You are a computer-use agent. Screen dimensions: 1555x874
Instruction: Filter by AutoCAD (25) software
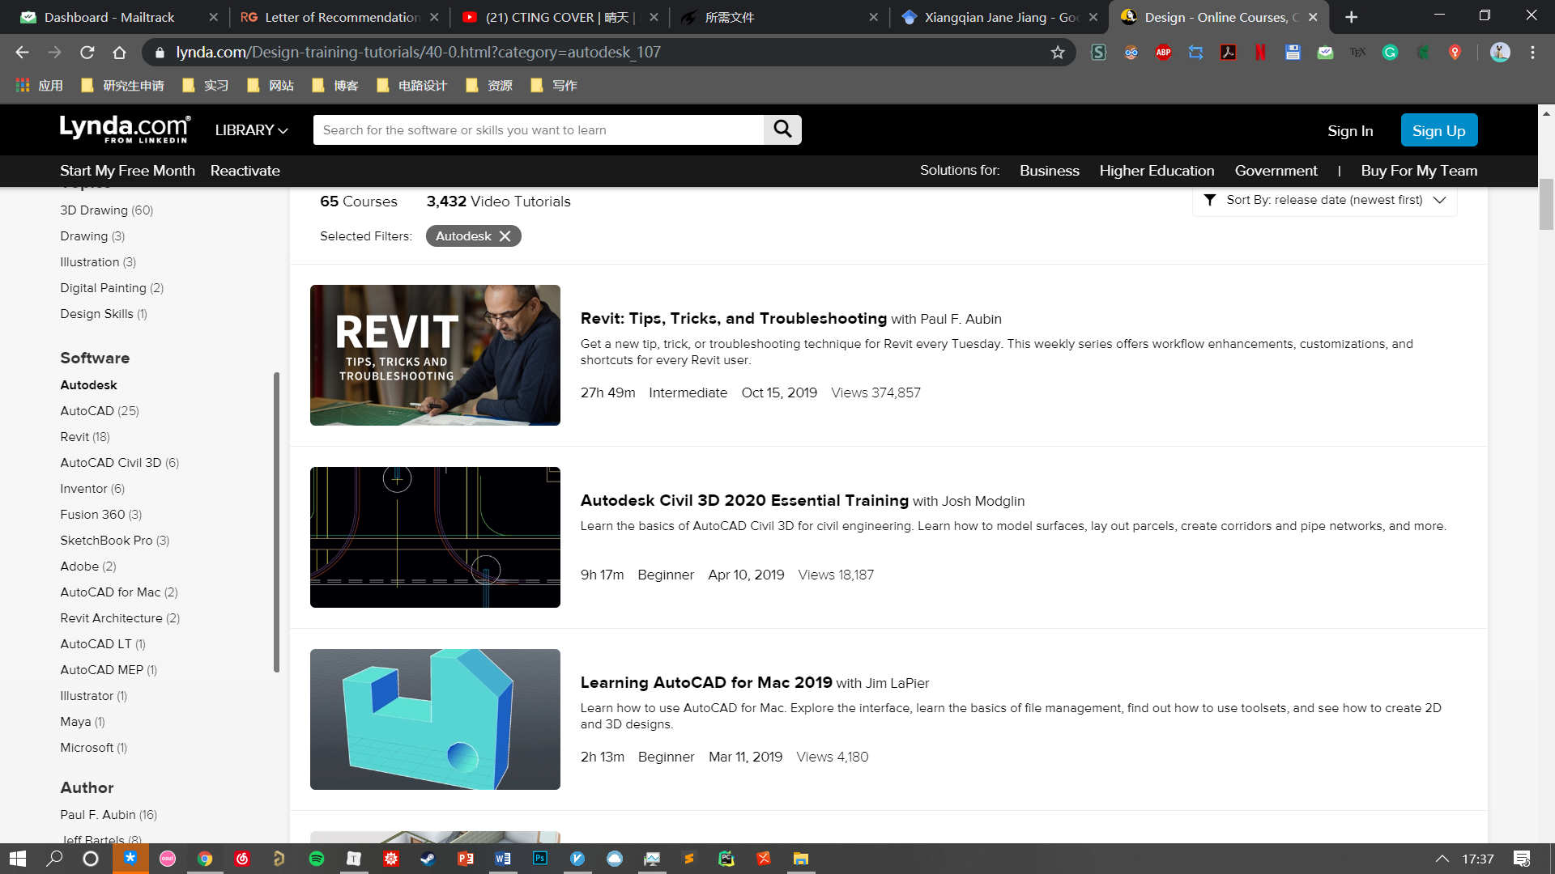pos(100,411)
